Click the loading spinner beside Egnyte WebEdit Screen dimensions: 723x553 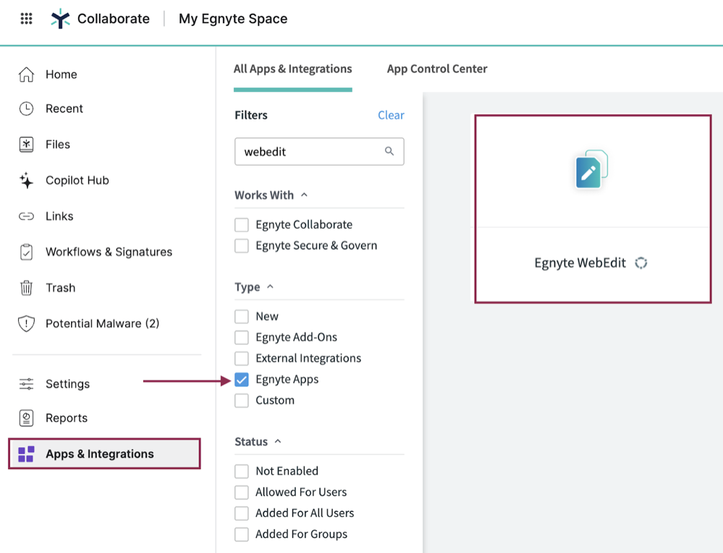coord(641,263)
